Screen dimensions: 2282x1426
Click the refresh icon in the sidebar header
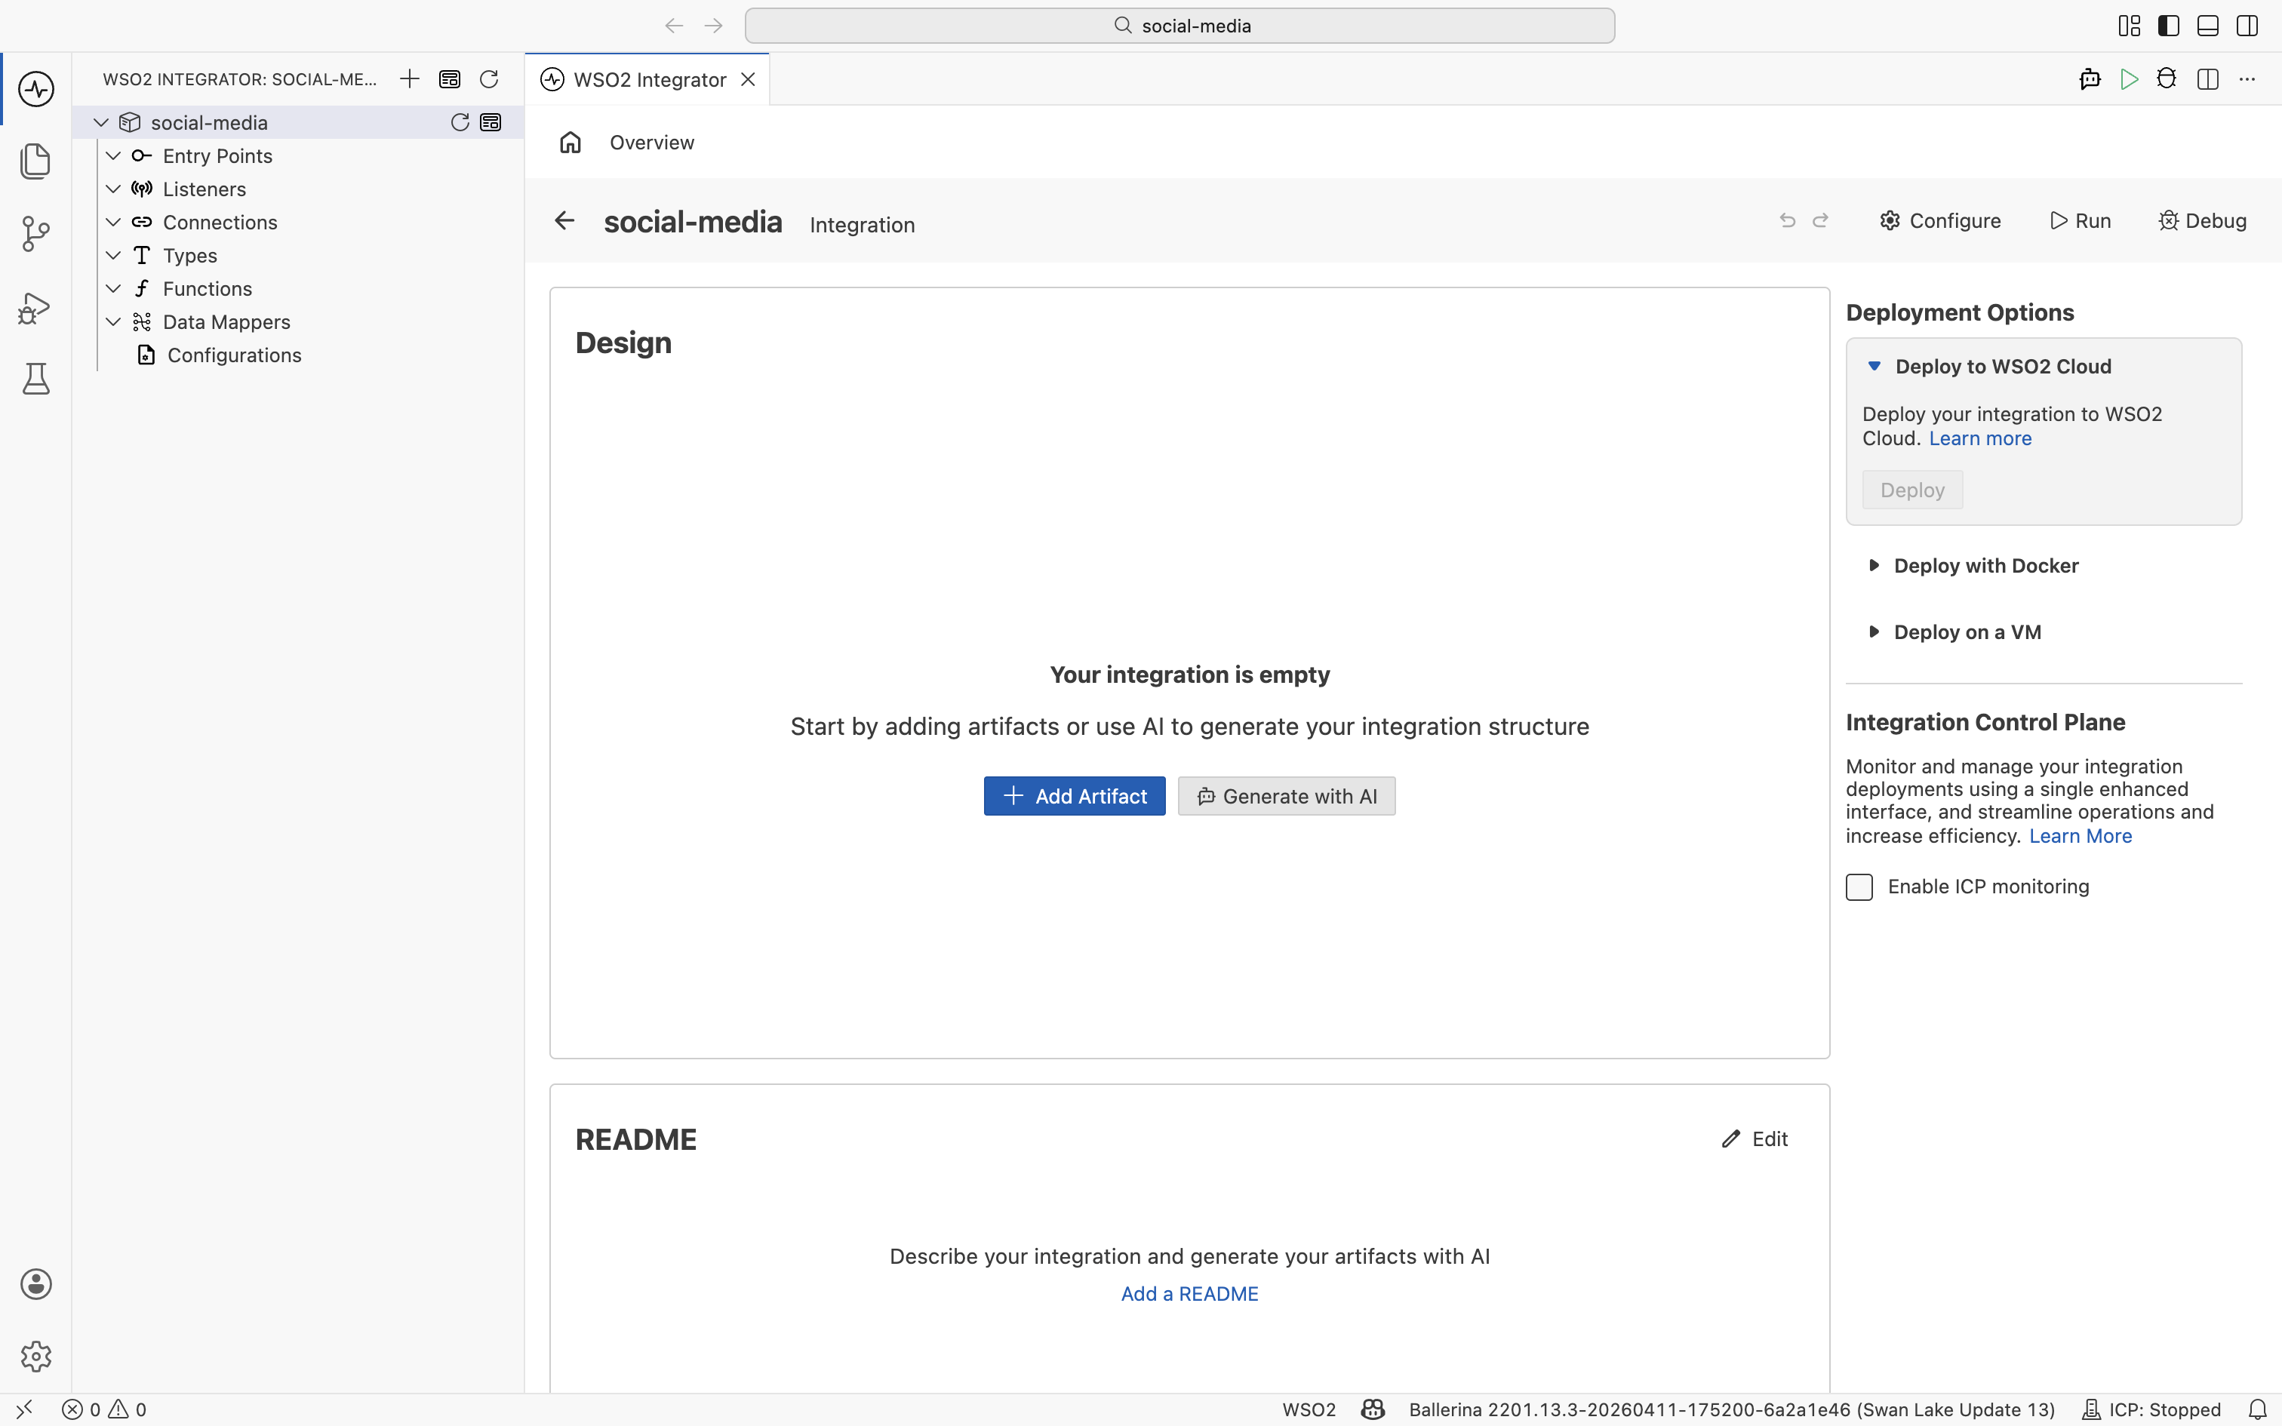[488, 79]
